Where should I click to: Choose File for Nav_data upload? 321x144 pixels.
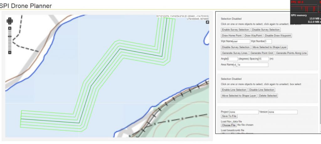point(229,125)
